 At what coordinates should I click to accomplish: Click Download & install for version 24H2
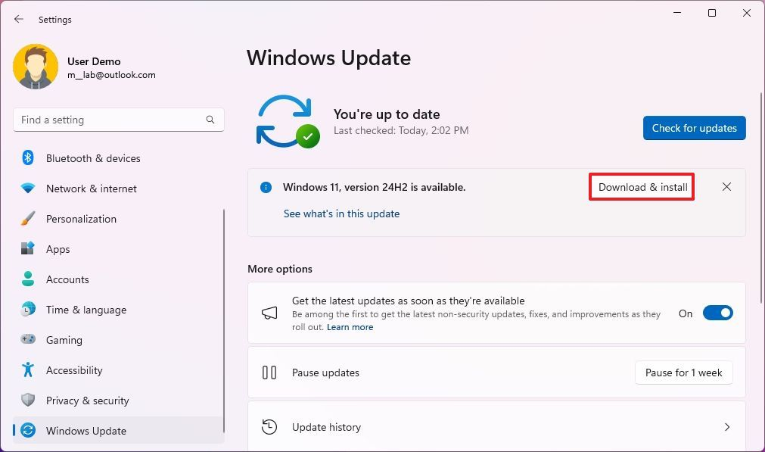642,187
